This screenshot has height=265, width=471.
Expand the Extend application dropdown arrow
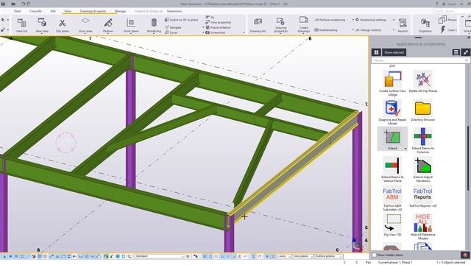coord(406,149)
